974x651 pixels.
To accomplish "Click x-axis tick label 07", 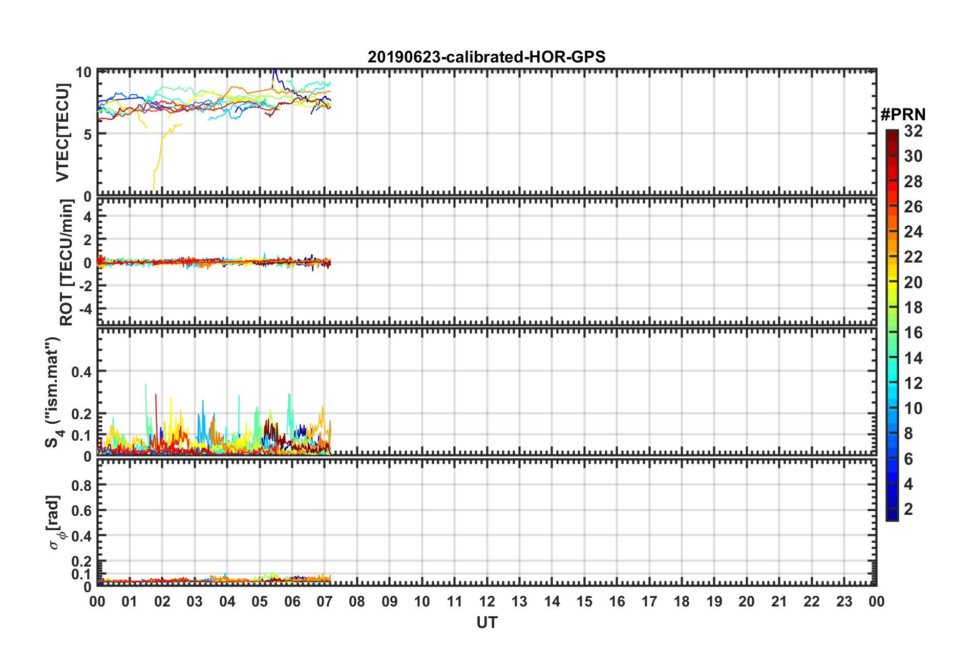I will 325,601.
